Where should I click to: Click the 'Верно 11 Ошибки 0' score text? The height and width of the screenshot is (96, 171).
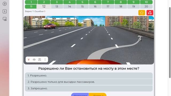tap(35, 11)
